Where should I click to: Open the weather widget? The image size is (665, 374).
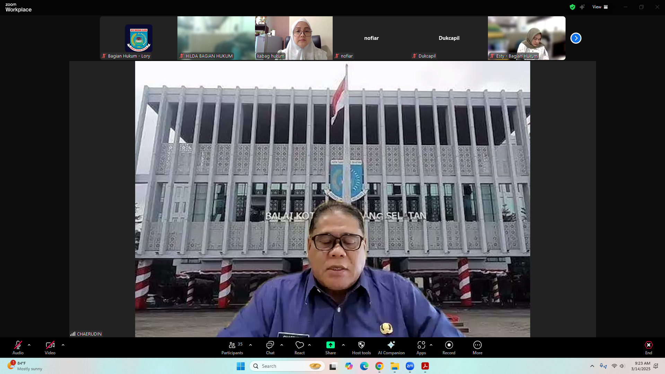[25, 366]
